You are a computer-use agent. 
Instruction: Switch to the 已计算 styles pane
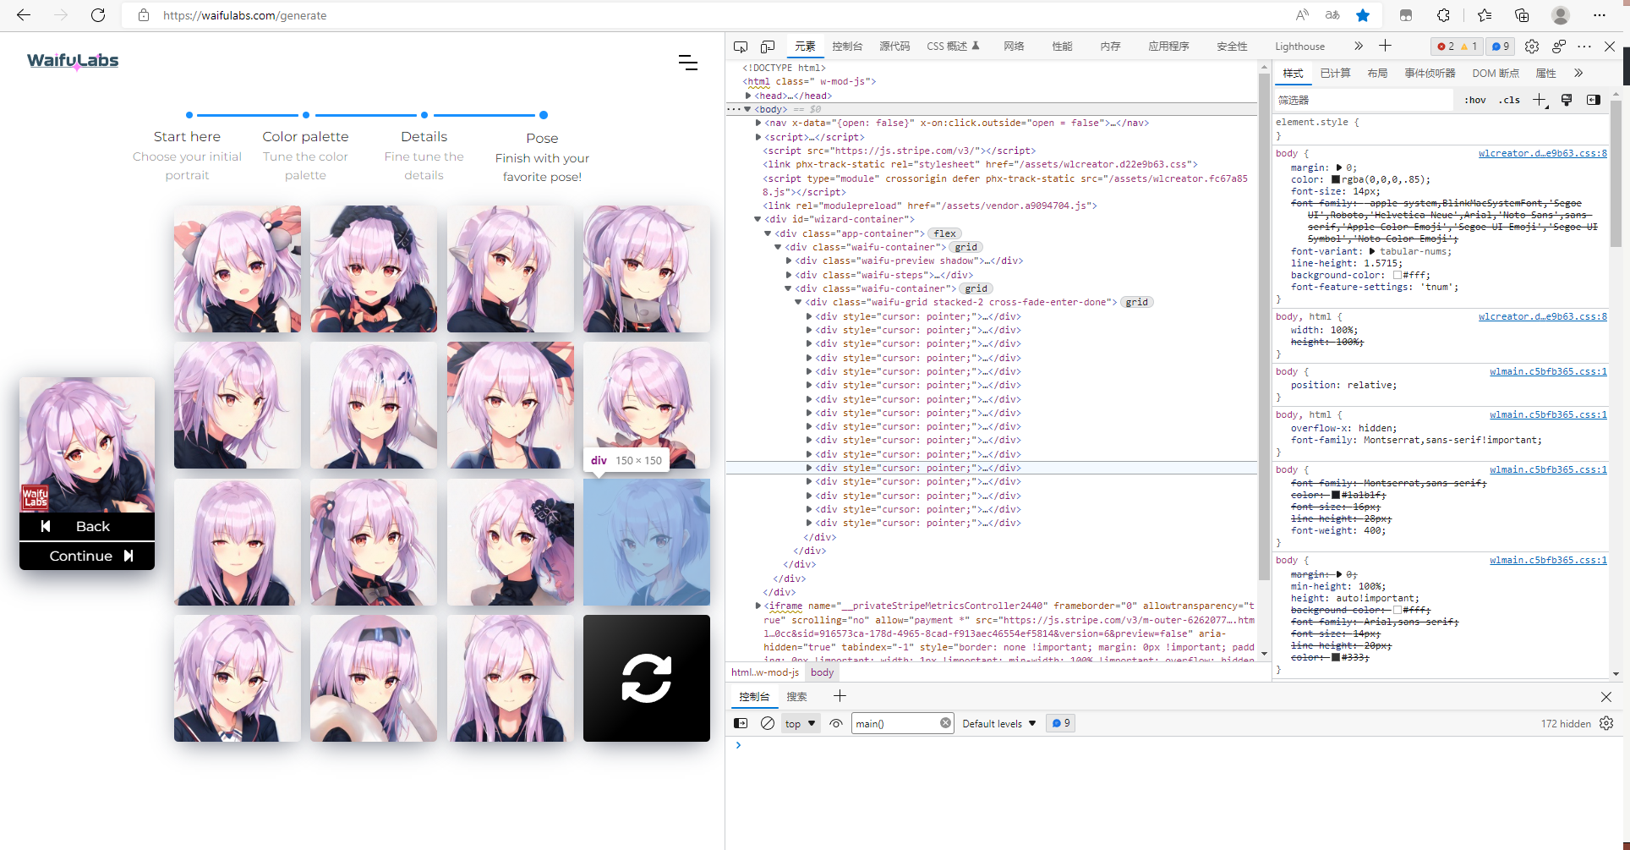tap(1335, 74)
